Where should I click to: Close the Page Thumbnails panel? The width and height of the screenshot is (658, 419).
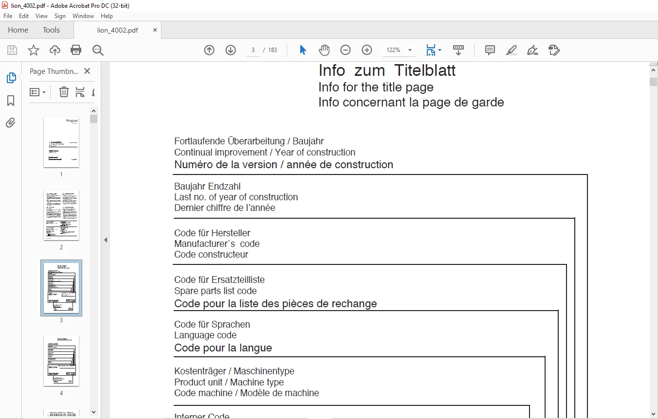(x=87, y=71)
